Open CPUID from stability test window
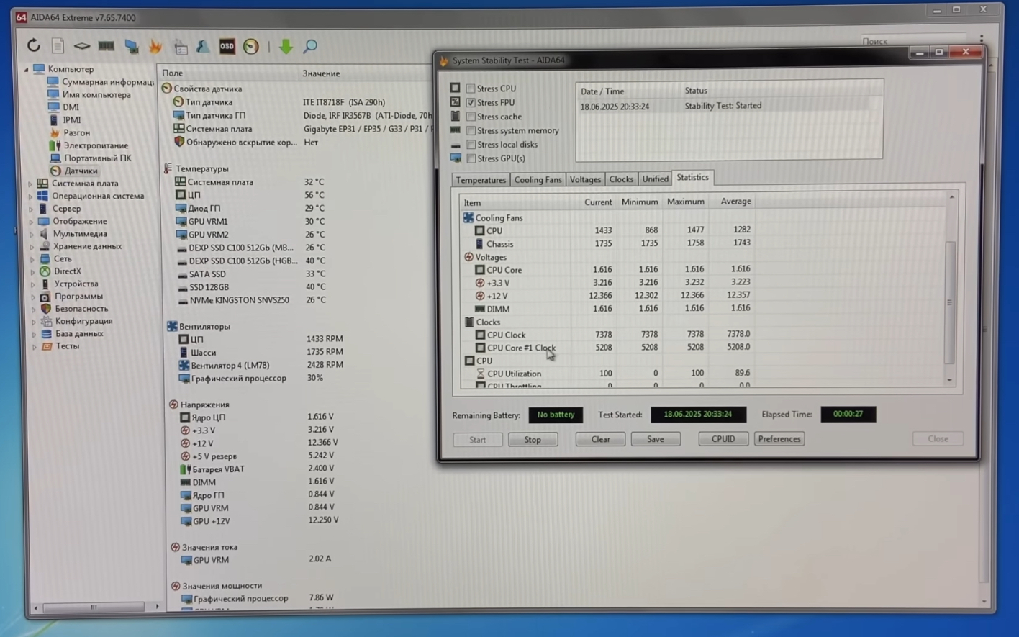Screen dimensions: 1019x637 click(723, 438)
